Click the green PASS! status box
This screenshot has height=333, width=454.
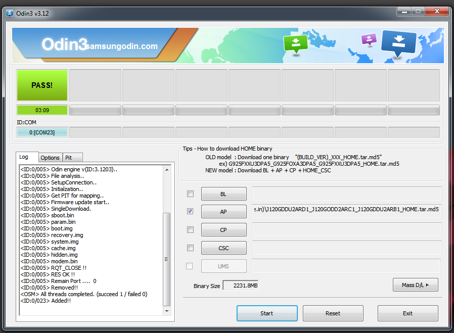42,85
